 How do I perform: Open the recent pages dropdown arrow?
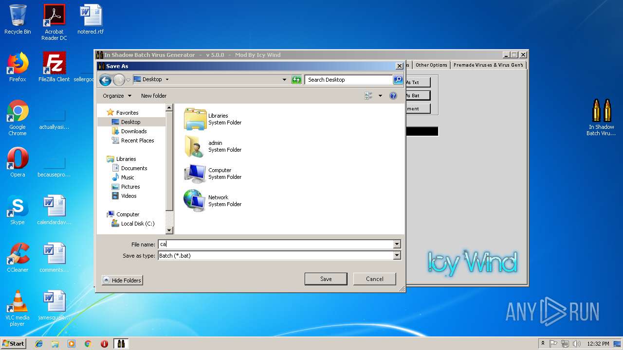click(x=128, y=80)
